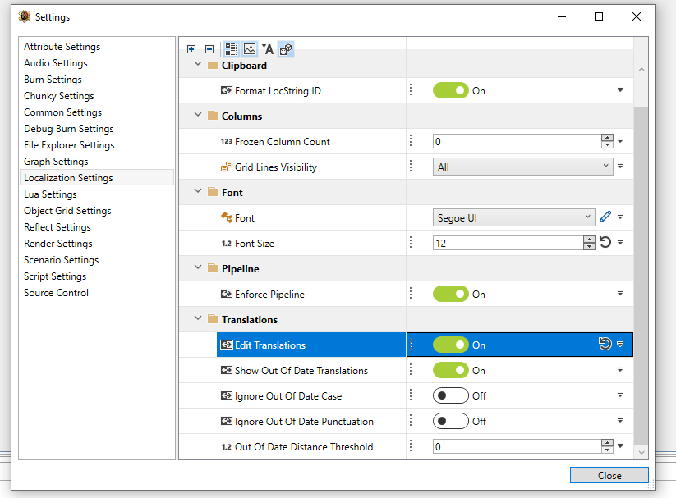This screenshot has width=676, height=498.
Task: Turn off Format LocString ID toggle
Action: (450, 90)
